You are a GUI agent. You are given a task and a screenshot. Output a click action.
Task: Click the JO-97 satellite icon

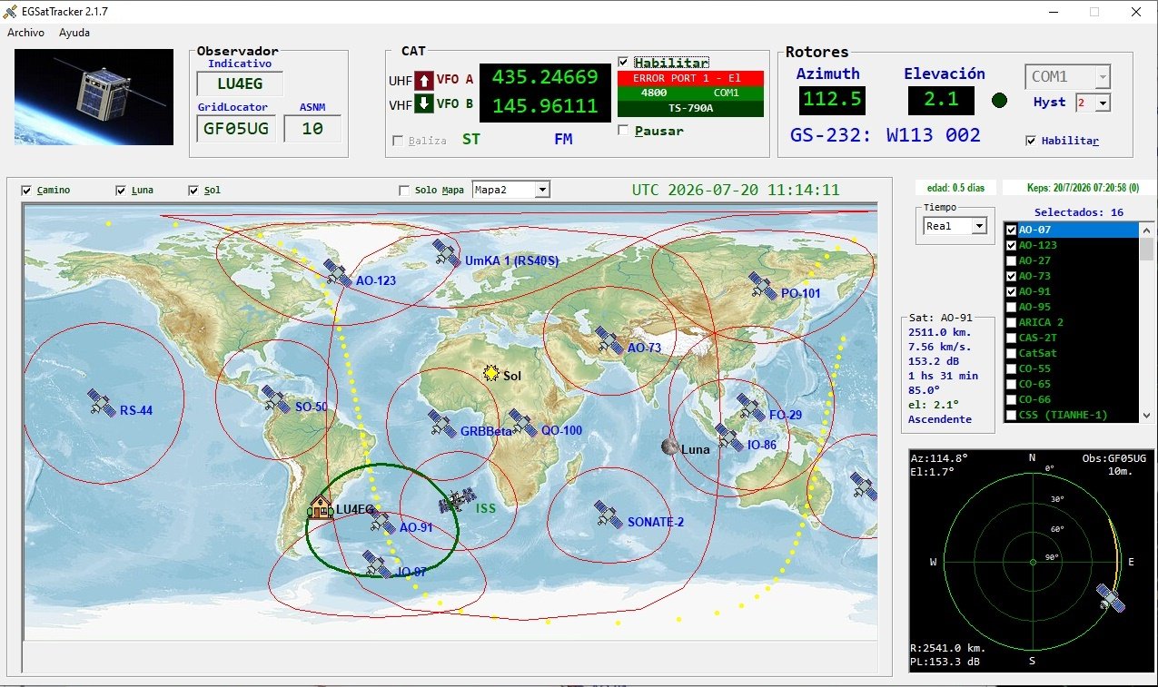(x=376, y=564)
